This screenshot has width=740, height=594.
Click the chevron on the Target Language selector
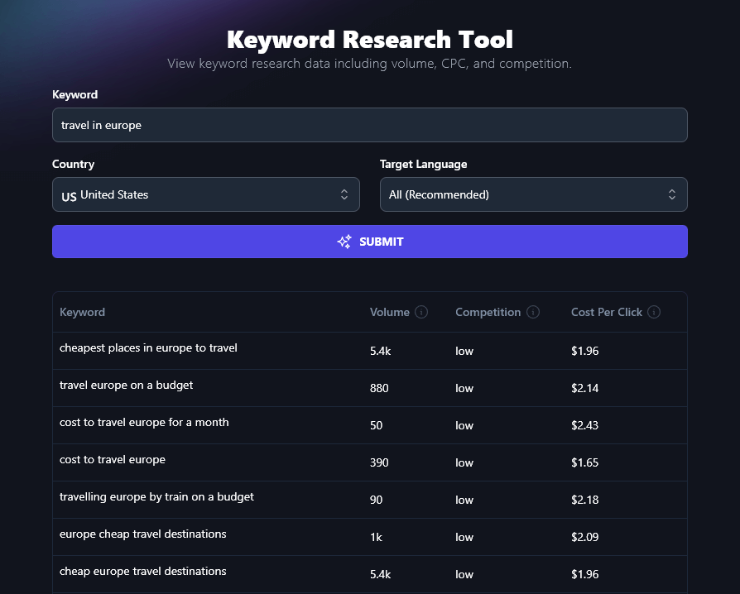click(x=673, y=194)
